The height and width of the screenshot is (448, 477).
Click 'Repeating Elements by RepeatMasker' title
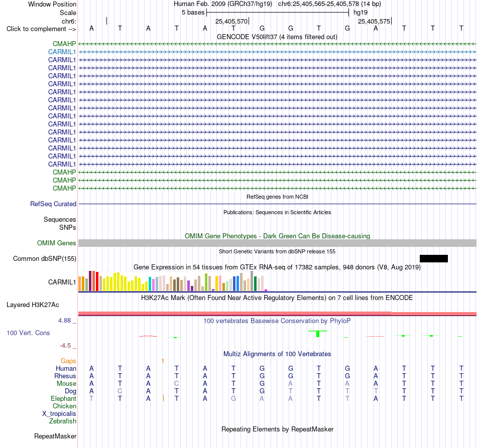tap(277, 429)
